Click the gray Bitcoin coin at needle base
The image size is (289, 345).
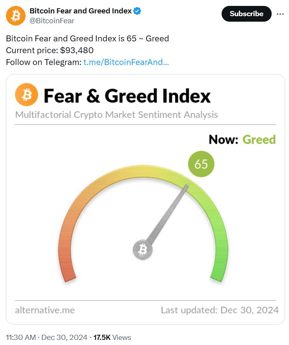143,249
